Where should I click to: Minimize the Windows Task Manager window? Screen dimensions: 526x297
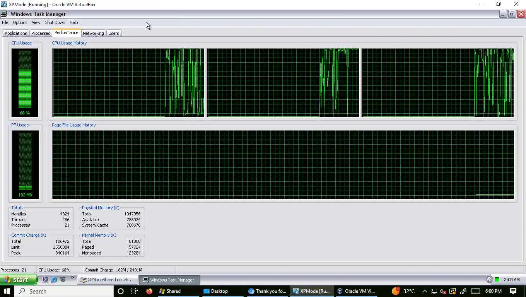503,14
